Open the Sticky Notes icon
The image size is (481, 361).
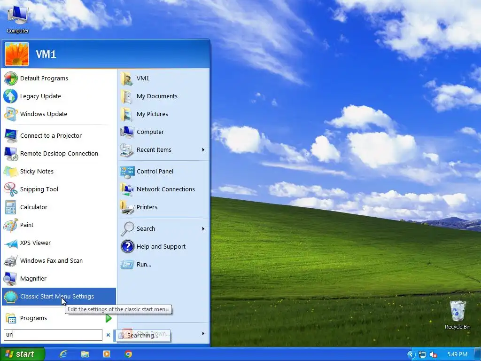[x=11, y=171]
